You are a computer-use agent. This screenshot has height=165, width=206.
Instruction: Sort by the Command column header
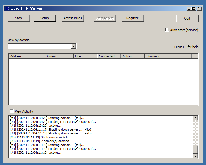coord(168,56)
